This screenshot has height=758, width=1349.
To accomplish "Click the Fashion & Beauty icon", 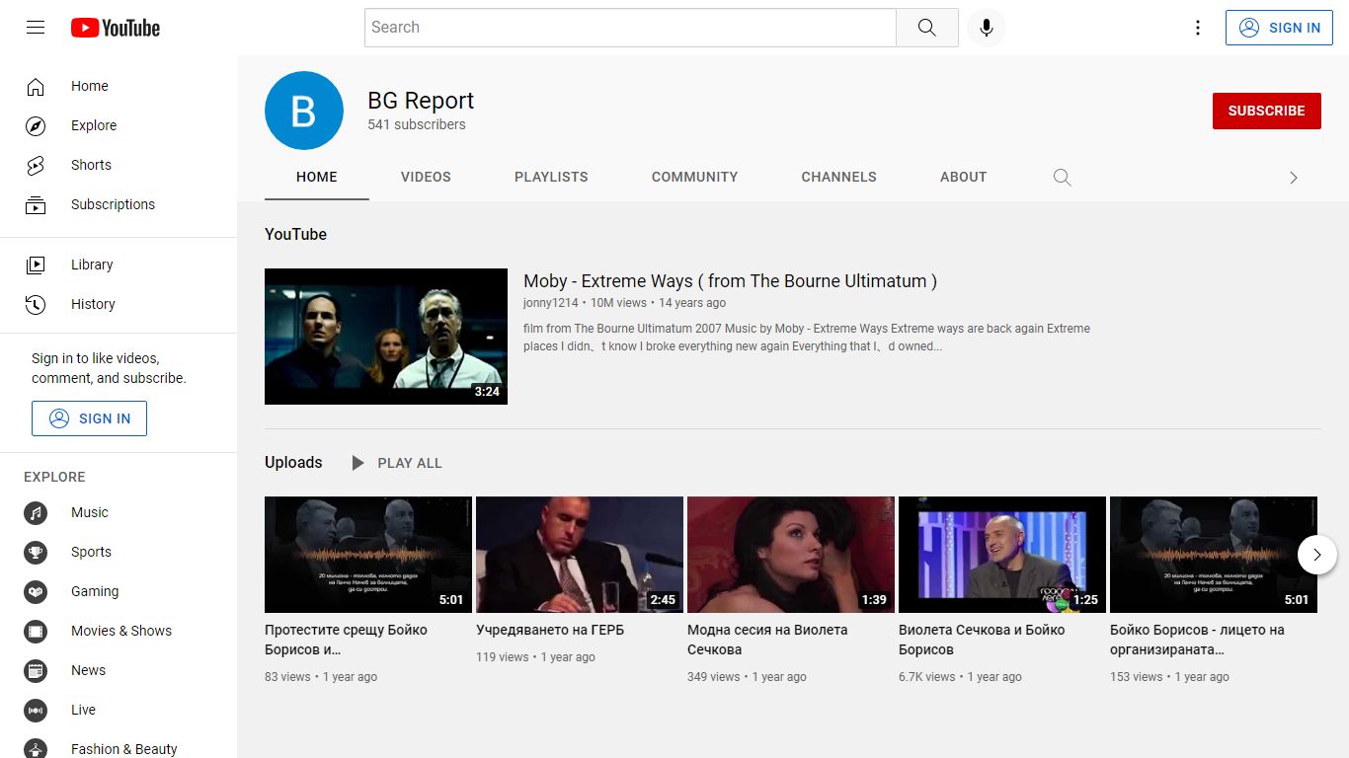I will [36, 750].
